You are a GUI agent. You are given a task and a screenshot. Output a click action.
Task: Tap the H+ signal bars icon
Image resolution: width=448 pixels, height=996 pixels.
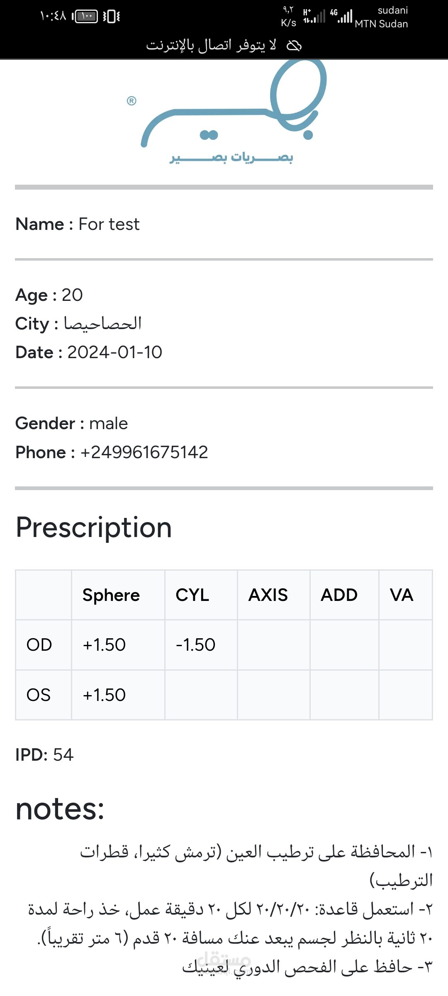click(x=314, y=17)
